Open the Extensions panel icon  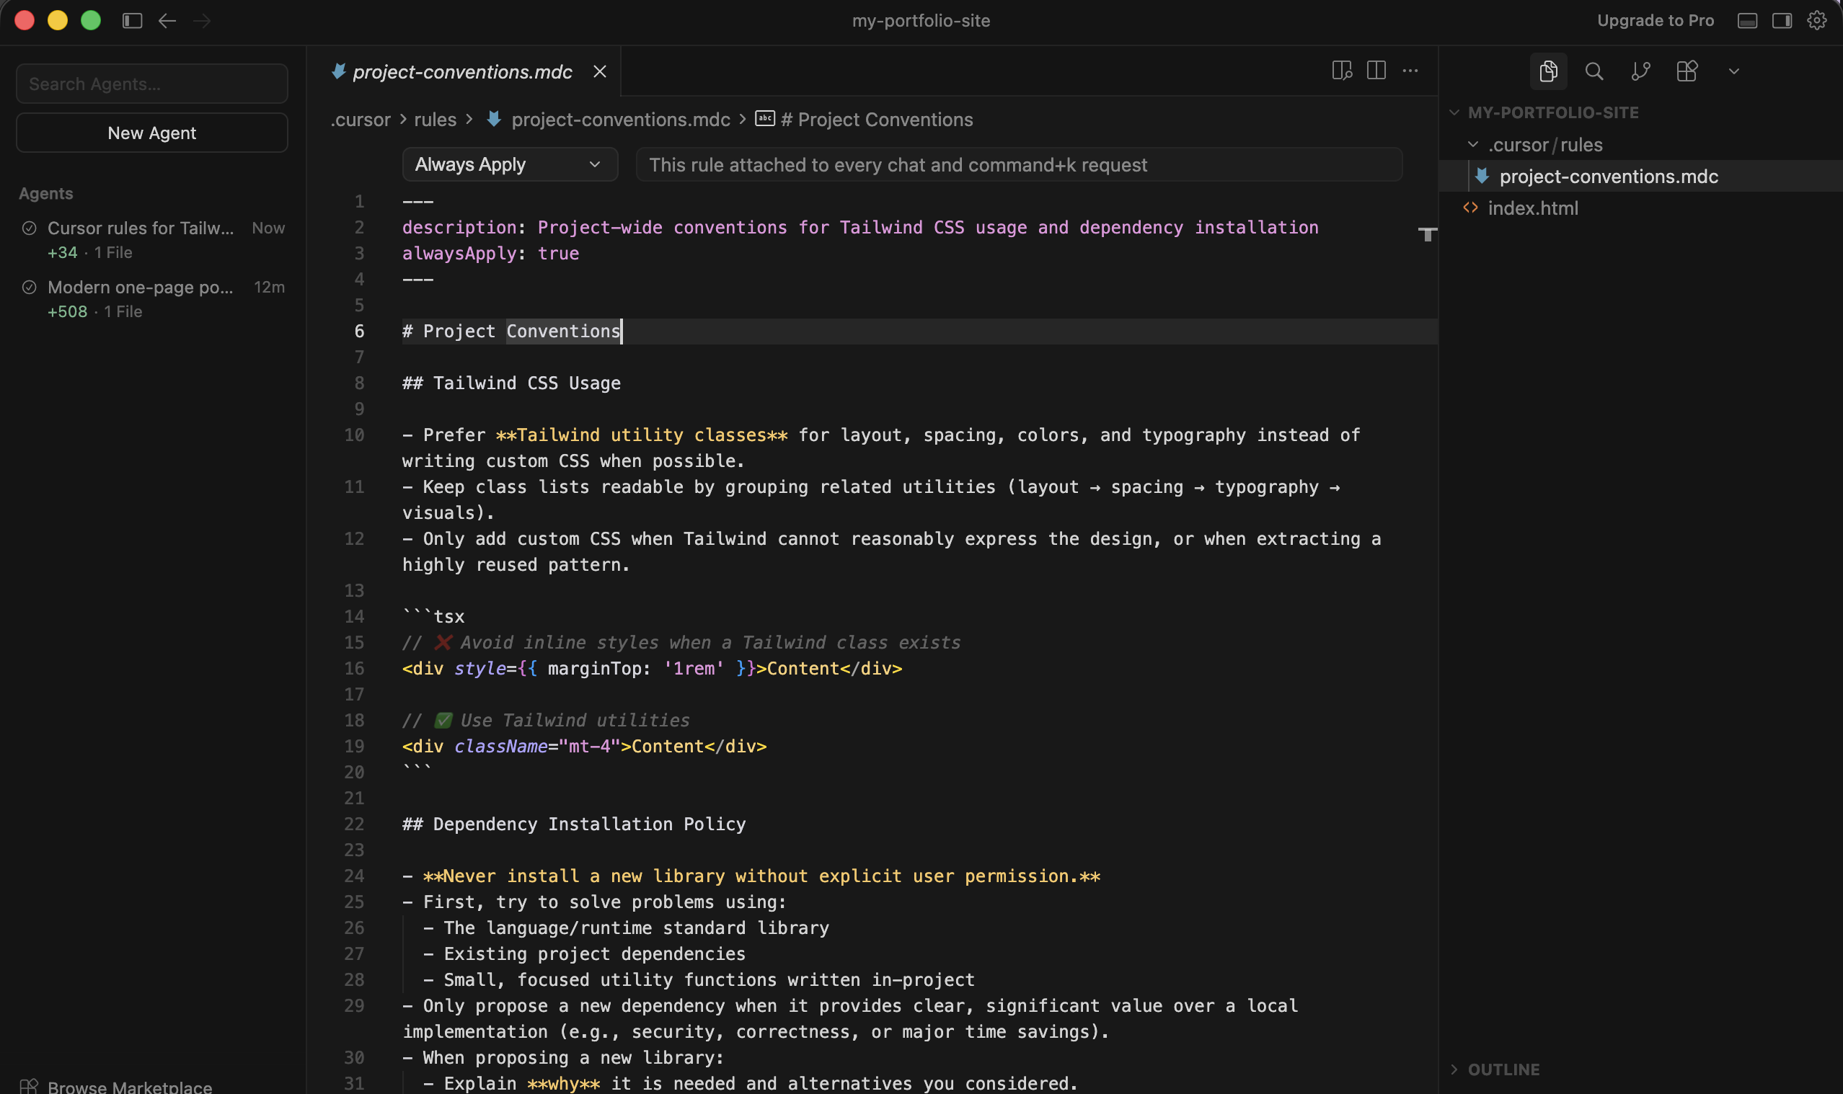coord(1687,71)
